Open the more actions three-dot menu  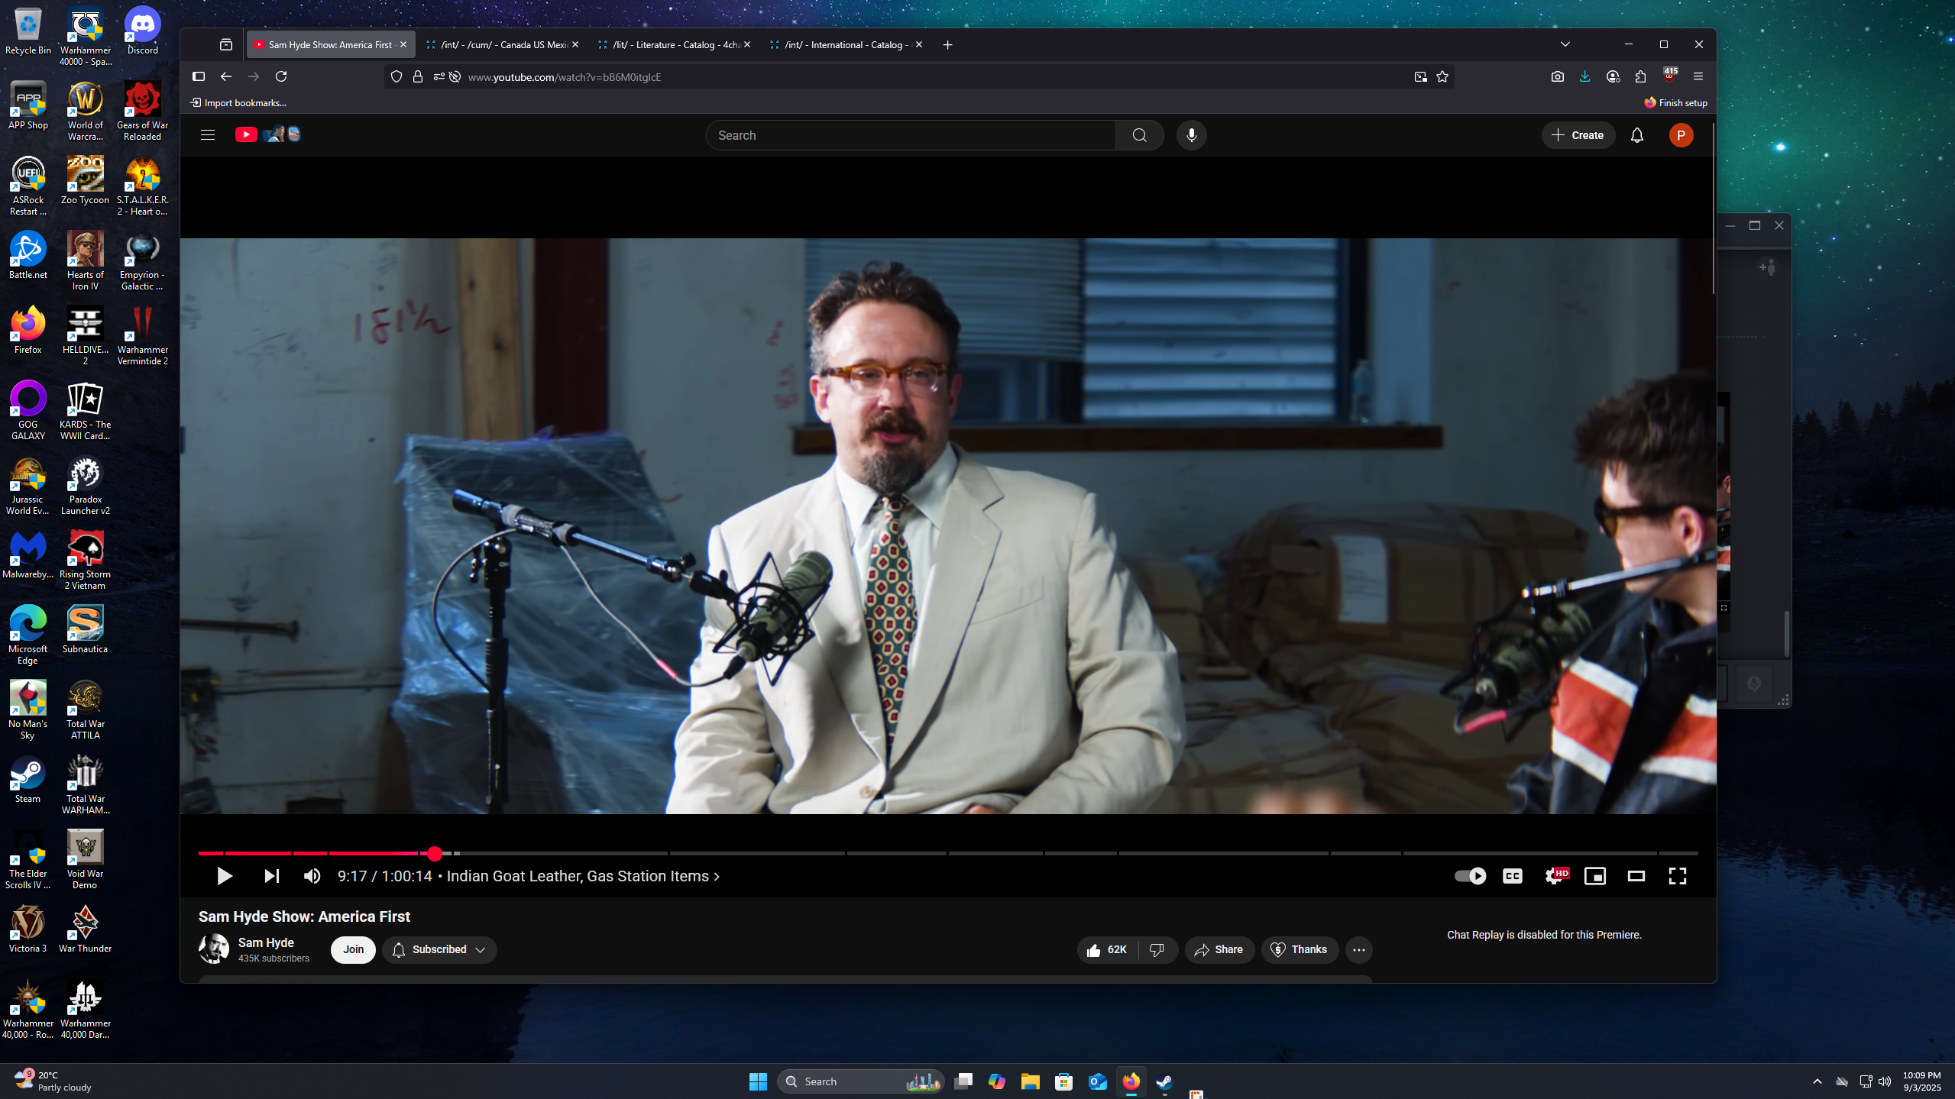tap(1358, 949)
